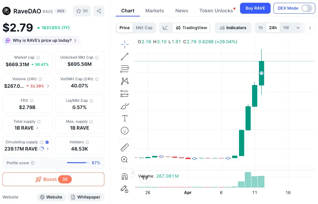318x204 pixels.
Task: Open the Whitepaper link
Action: [x=86, y=197]
